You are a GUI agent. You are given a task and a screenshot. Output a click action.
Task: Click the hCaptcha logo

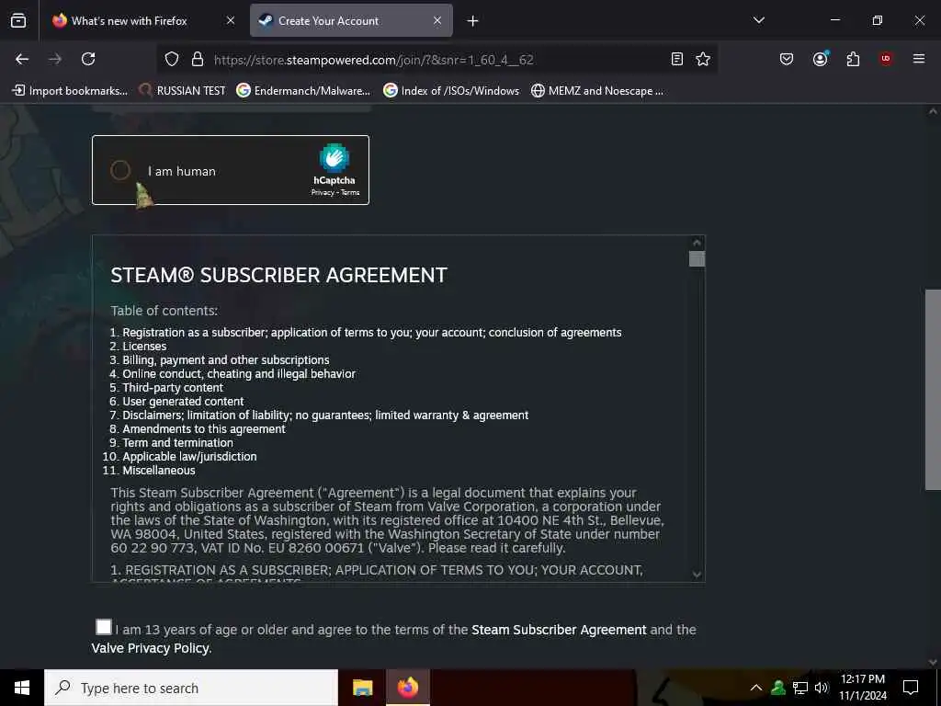[x=334, y=158]
